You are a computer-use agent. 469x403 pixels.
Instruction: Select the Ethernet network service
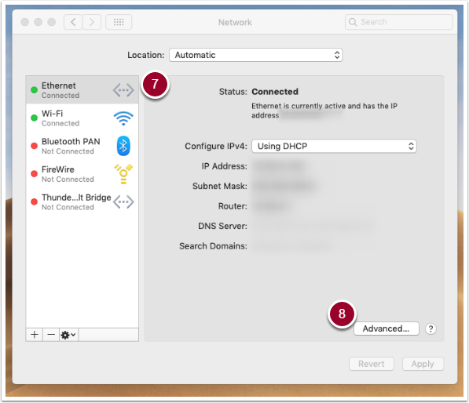click(82, 90)
